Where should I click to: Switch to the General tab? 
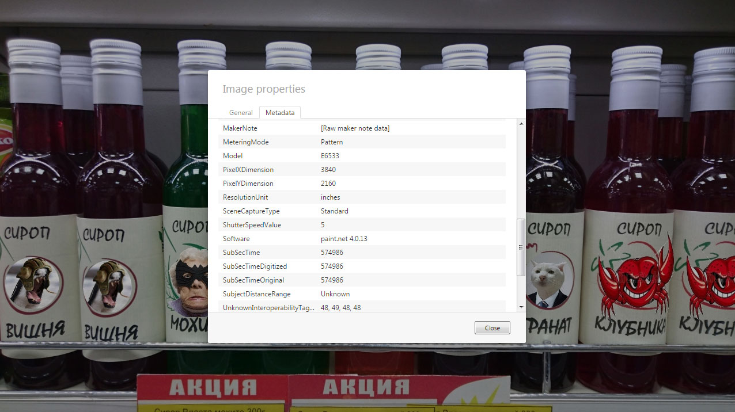241,113
